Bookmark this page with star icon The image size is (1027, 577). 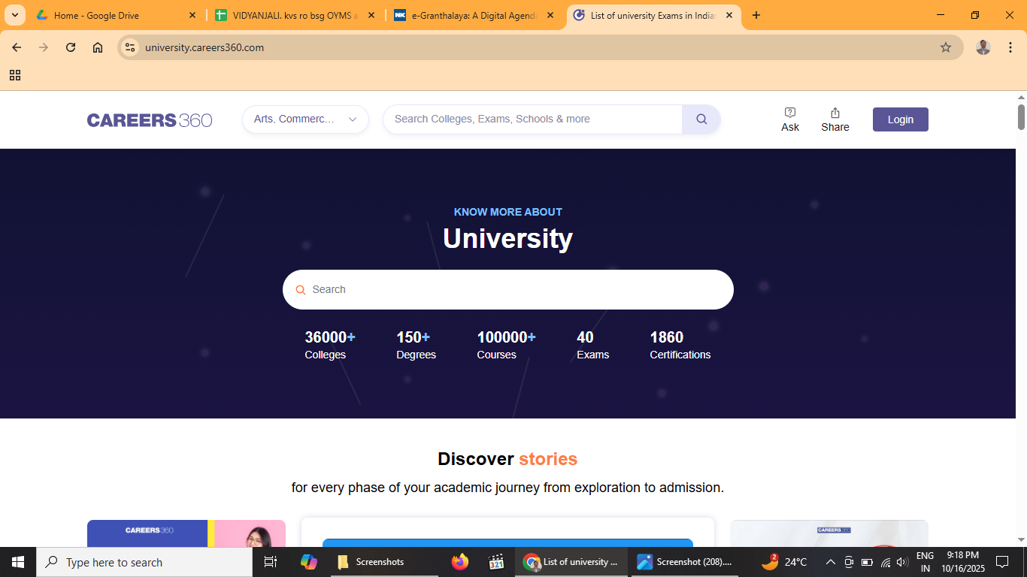945,47
